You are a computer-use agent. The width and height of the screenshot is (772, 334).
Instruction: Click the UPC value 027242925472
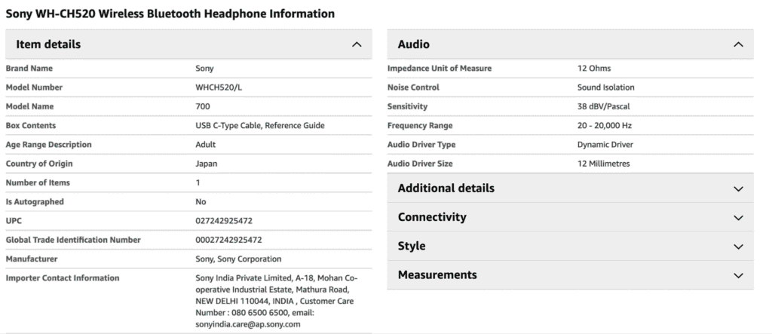224,221
